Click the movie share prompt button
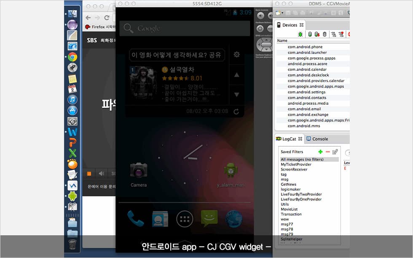 [177, 55]
